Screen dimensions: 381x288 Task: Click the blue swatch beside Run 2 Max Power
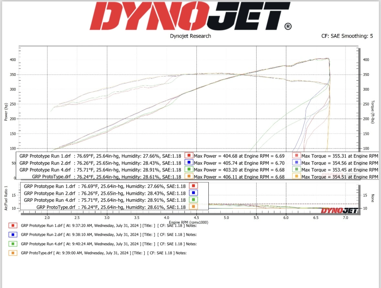click(x=189, y=162)
